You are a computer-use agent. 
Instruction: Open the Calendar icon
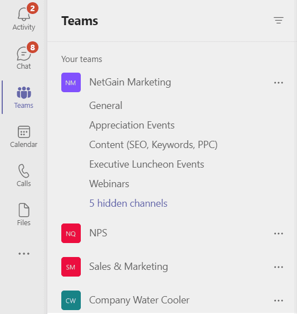tap(24, 132)
